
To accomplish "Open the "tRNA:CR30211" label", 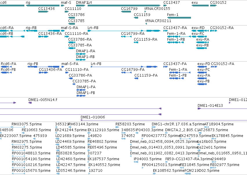I will click(x=158, y=21).
